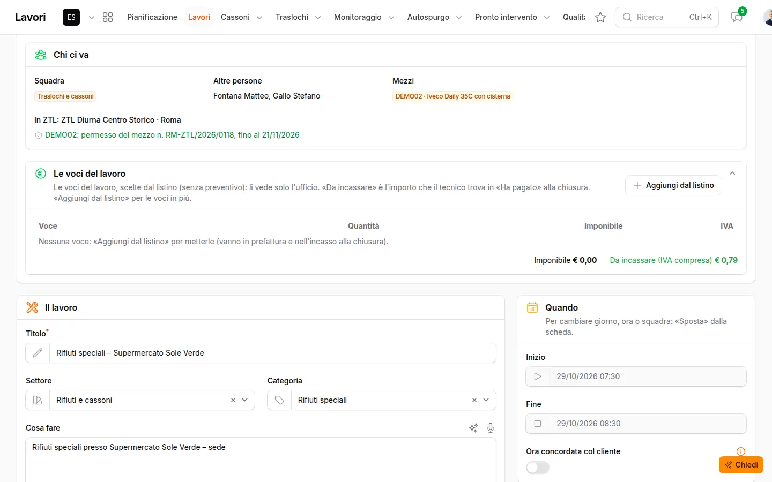The width and height of the screenshot is (772, 482).
Task: Click Aggiungi dal listino button
Action: tap(673, 185)
